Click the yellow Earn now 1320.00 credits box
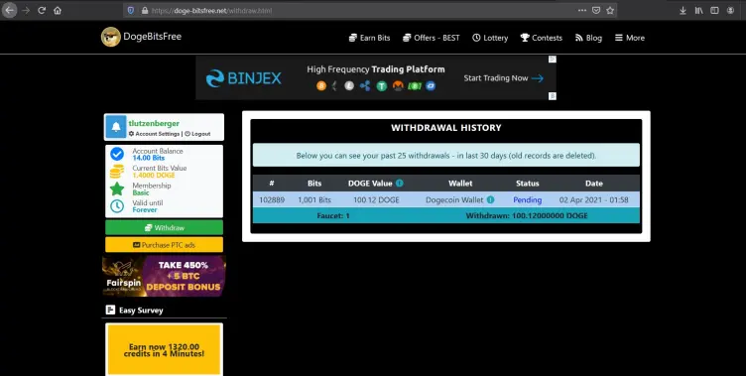Image resolution: width=746 pixels, height=376 pixels. pyautogui.click(x=164, y=350)
